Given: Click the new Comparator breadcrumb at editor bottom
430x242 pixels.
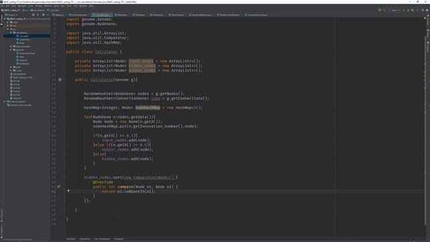Looking at the screenshot, I should [x=102, y=239].
